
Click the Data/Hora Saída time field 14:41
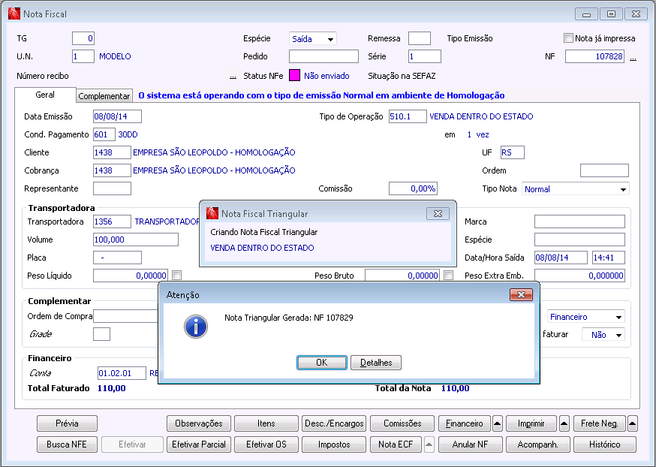click(x=609, y=258)
